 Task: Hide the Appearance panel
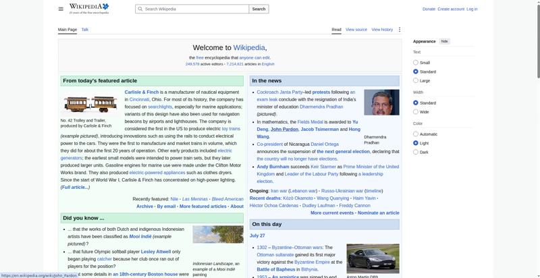click(445, 41)
